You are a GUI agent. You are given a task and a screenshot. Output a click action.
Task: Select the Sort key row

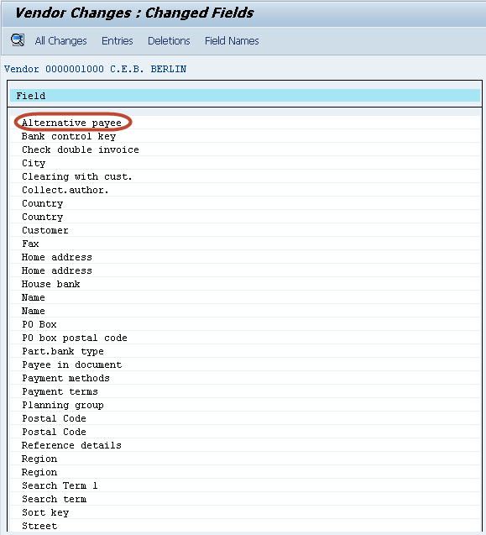coord(245,512)
